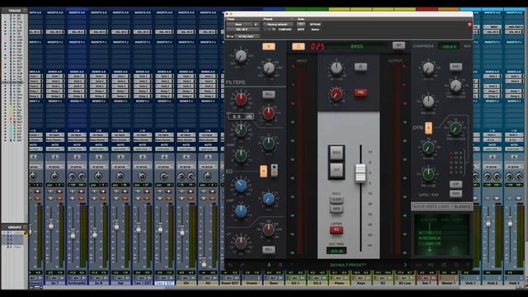This screenshot has height=297, width=528.
Task: Click the SSL 4000 E badge in plugin
Action: (441, 206)
